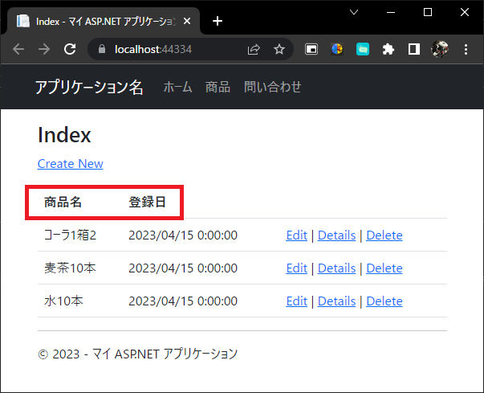484x393 pixels.
Task: Click the アプリケーション名 brand link
Action: pyautogui.click(x=89, y=87)
